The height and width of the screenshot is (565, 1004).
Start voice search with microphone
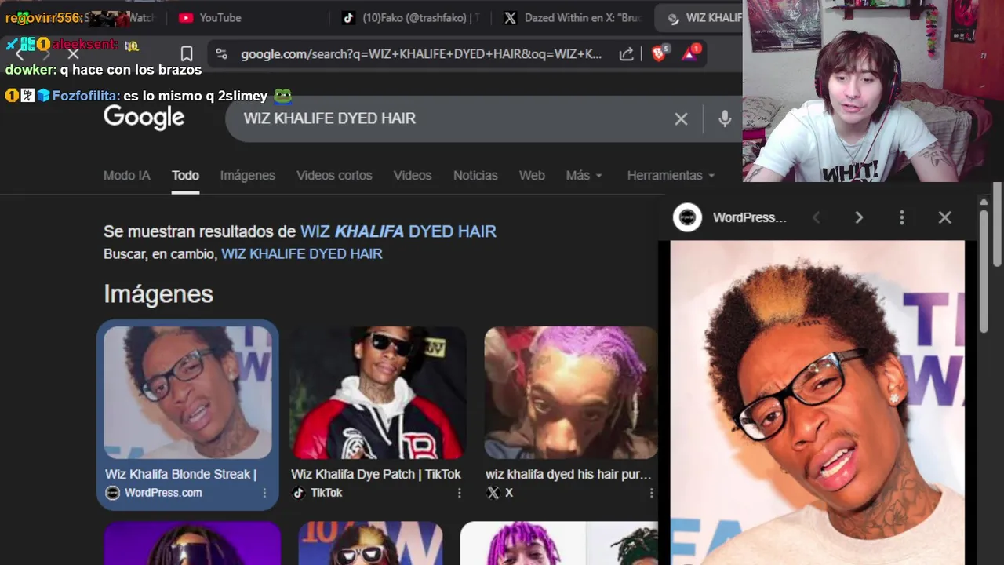pyautogui.click(x=725, y=118)
